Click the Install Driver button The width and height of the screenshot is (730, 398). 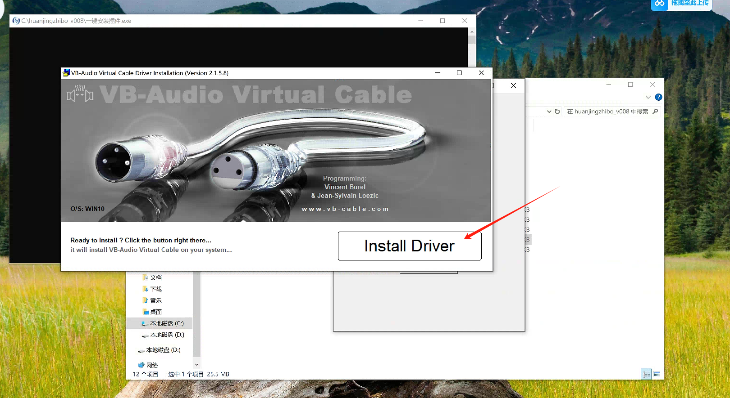coord(409,246)
